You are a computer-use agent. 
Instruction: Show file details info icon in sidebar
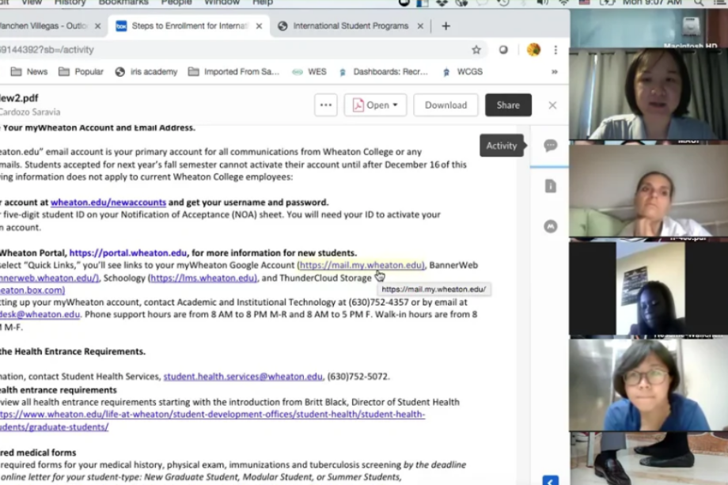click(550, 186)
